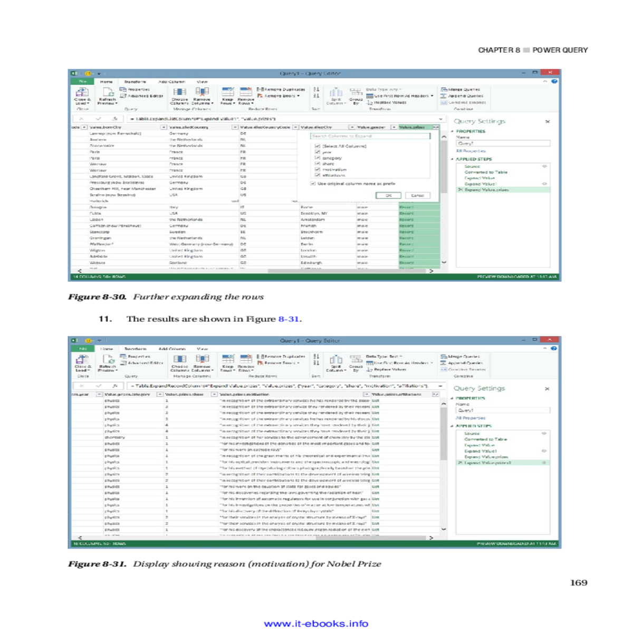The image size is (633, 633).
Task: Click Split Column icon in lower figure
Action: click(336, 359)
